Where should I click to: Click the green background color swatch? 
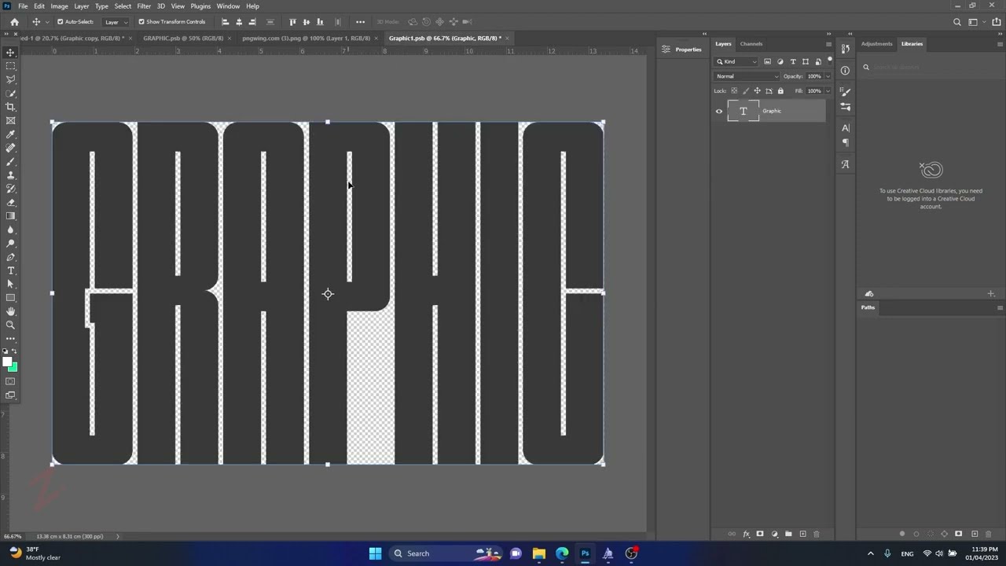pos(13,368)
